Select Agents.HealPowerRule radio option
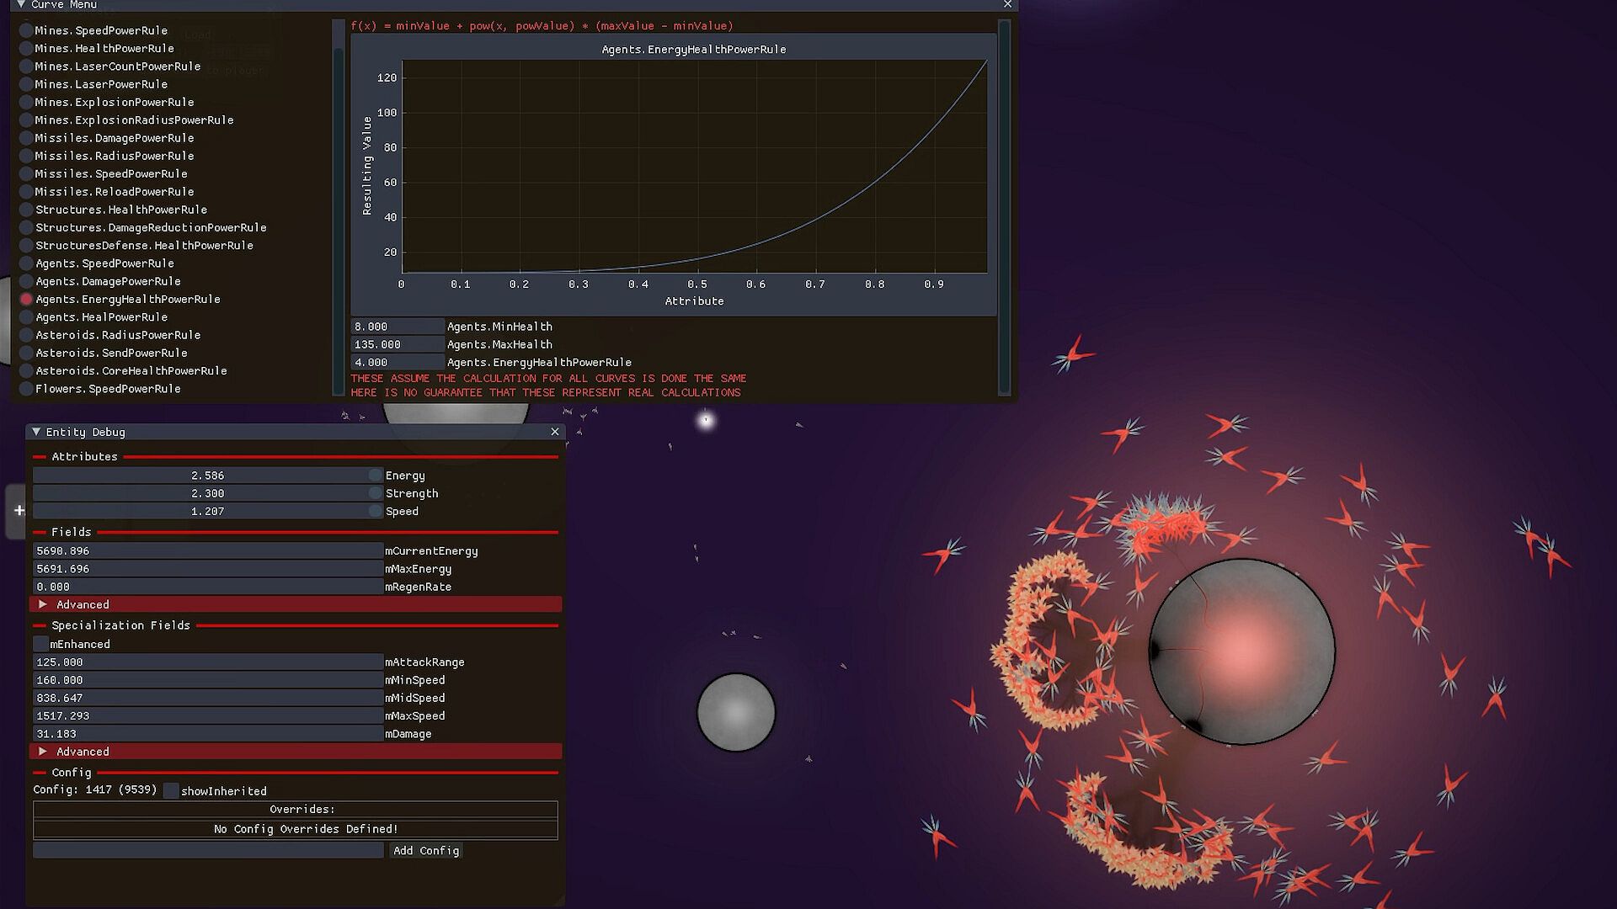 point(26,316)
